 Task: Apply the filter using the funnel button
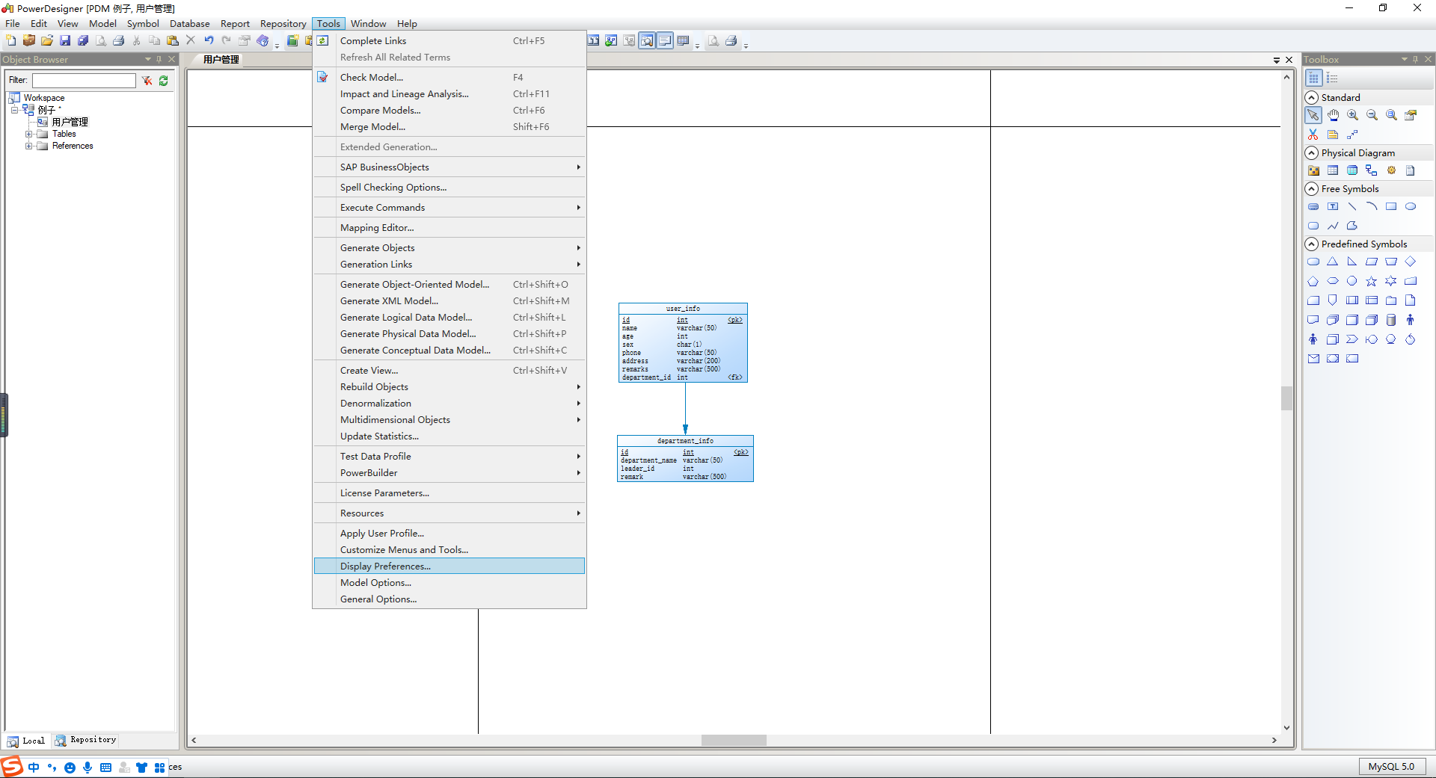click(x=147, y=81)
